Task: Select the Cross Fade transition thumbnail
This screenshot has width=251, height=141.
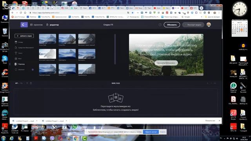Action: (47, 39)
